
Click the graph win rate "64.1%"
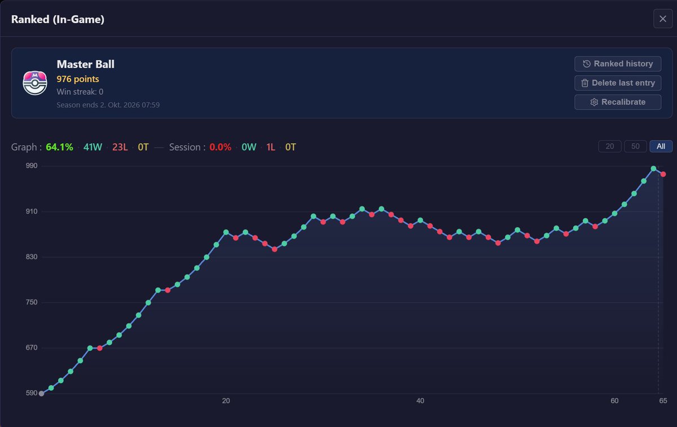(60, 147)
